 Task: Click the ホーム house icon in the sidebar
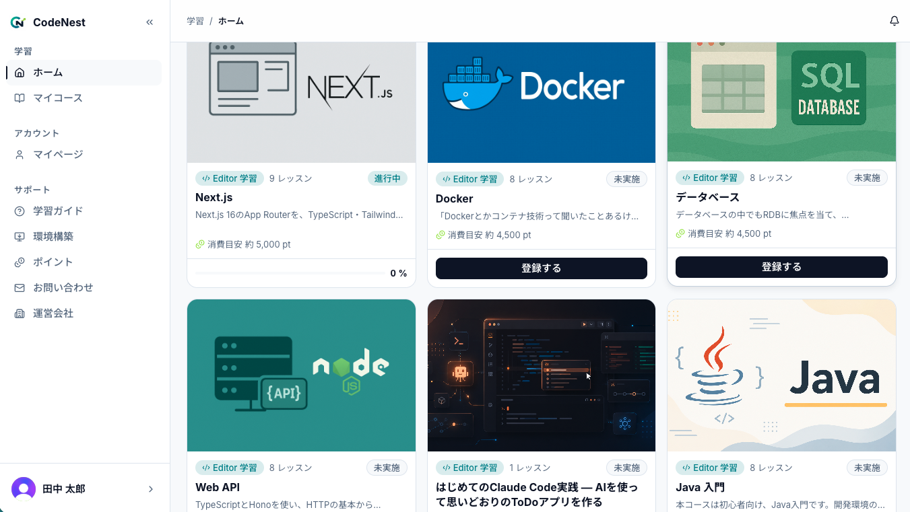click(20, 73)
